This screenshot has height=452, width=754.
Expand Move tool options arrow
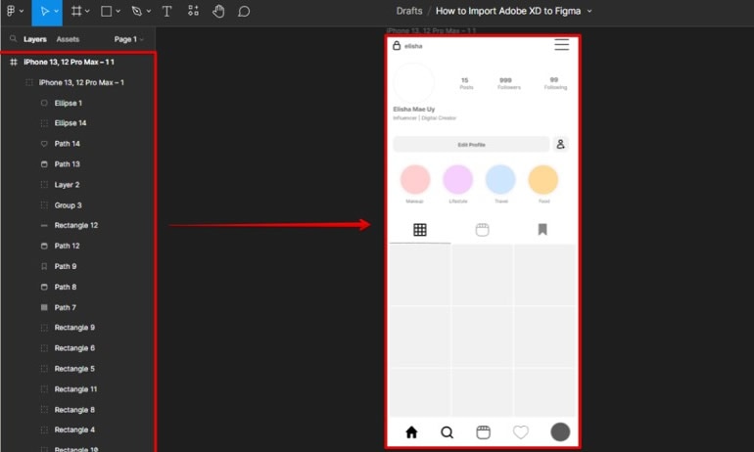pos(56,11)
